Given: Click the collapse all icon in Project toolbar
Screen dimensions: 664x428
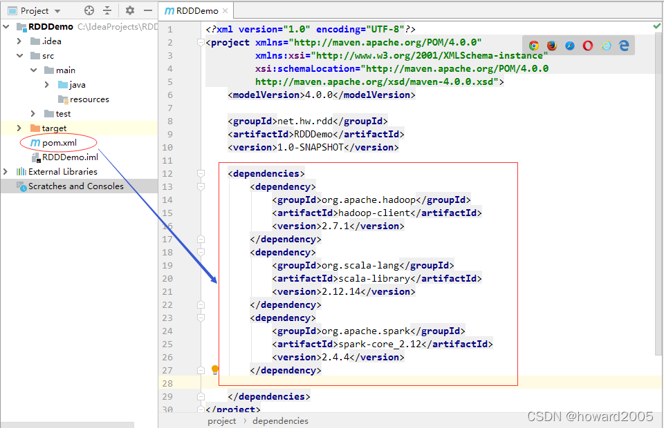Looking at the screenshot, I should click(x=107, y=10).
